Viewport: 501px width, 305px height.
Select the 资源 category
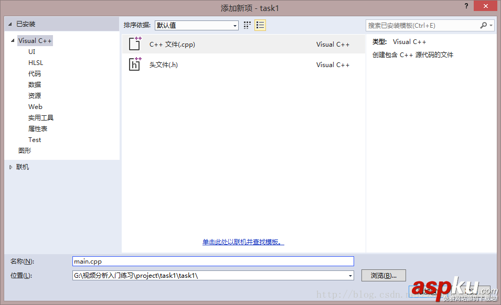tap(35, 96)
